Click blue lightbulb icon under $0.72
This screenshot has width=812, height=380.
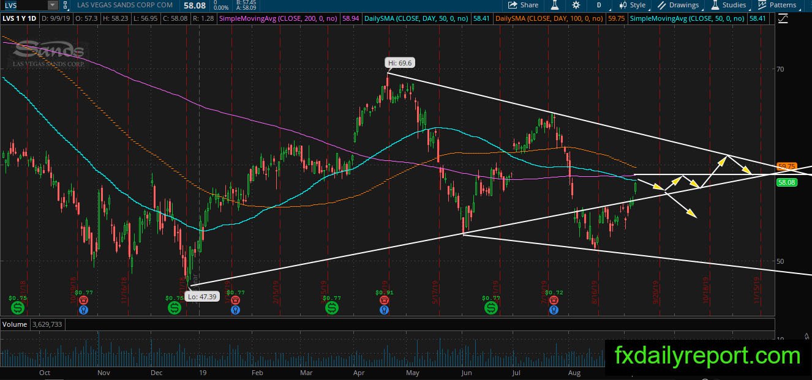coord(553,310)
